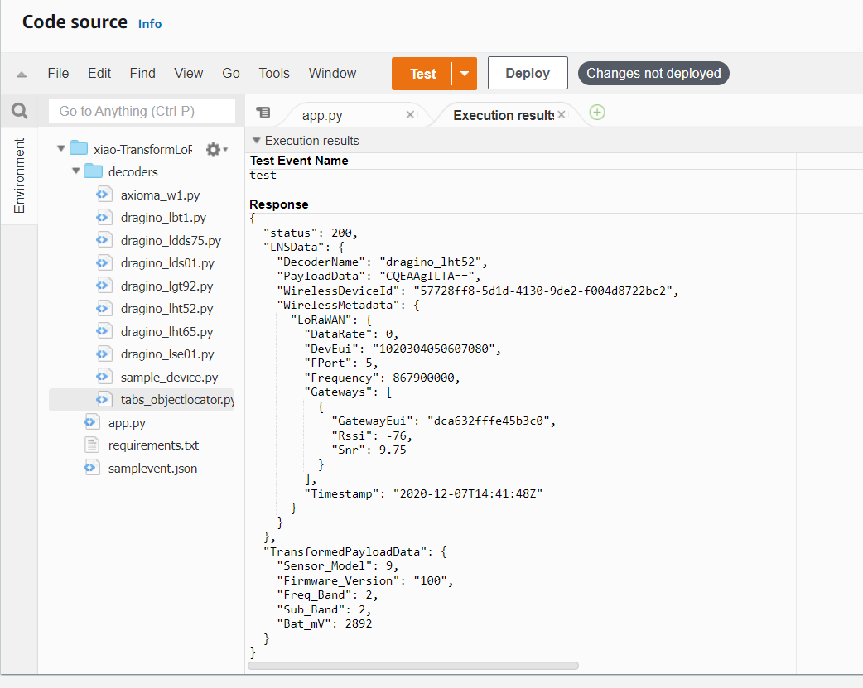Select the requirements.txt file icon
Viewport: 863px width, 688px height.
click(91, 445)
